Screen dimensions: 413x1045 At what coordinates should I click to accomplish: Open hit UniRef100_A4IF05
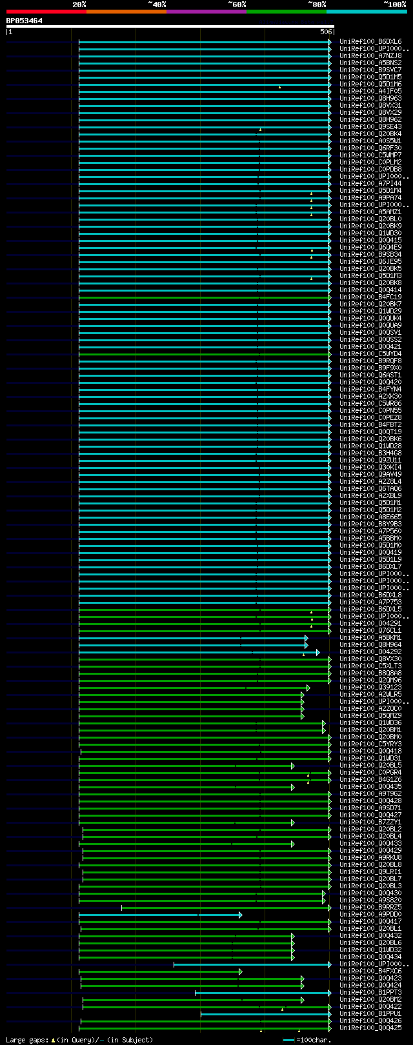pyautogui.click(x=370, y=92)
